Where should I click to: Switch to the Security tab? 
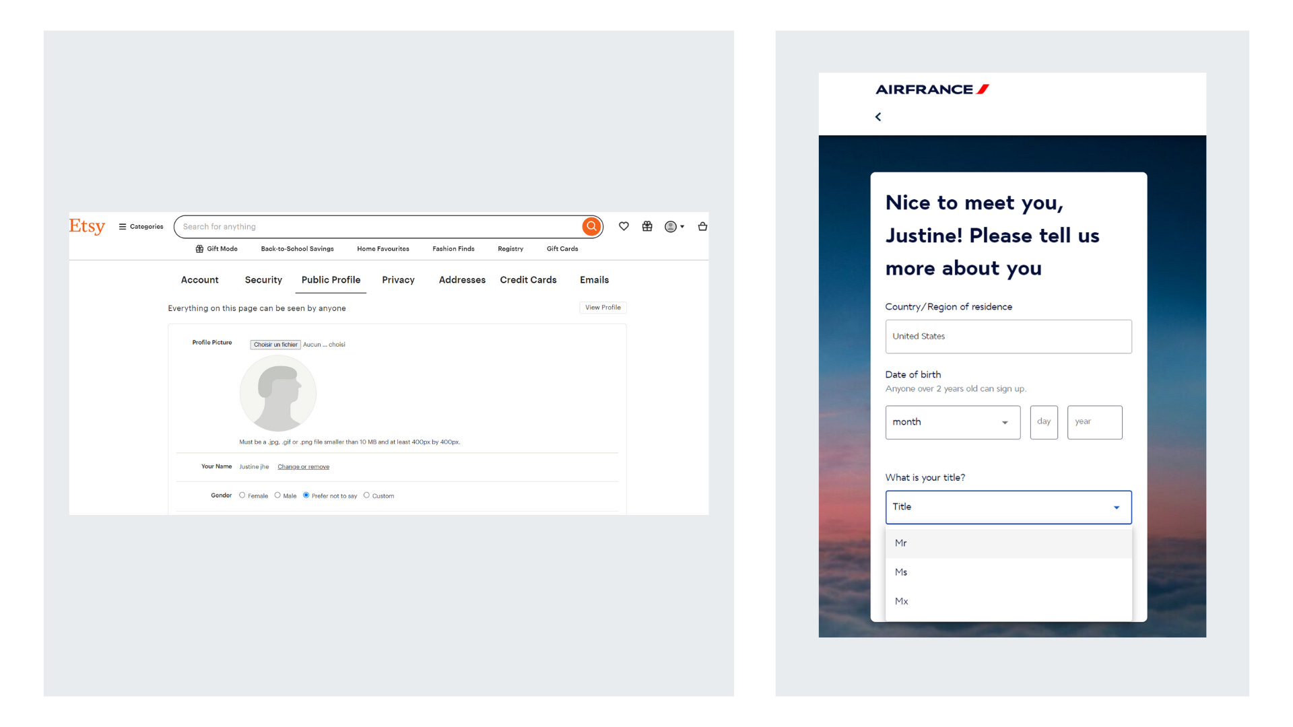pos(263,280)
